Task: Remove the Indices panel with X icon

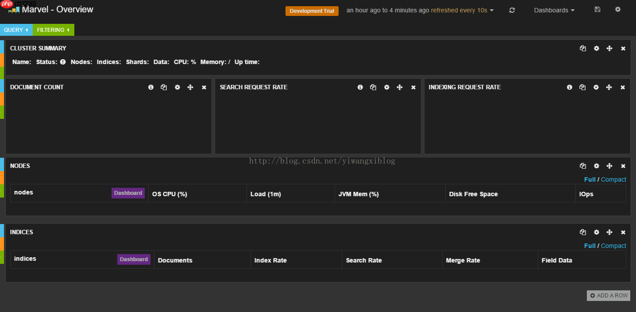Action: coord(623,232)
